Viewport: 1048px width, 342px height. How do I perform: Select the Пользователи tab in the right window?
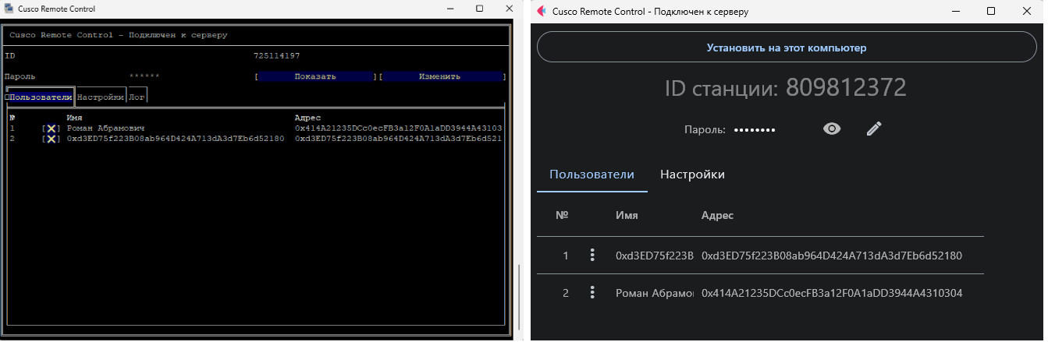click(x=591, y=175)
